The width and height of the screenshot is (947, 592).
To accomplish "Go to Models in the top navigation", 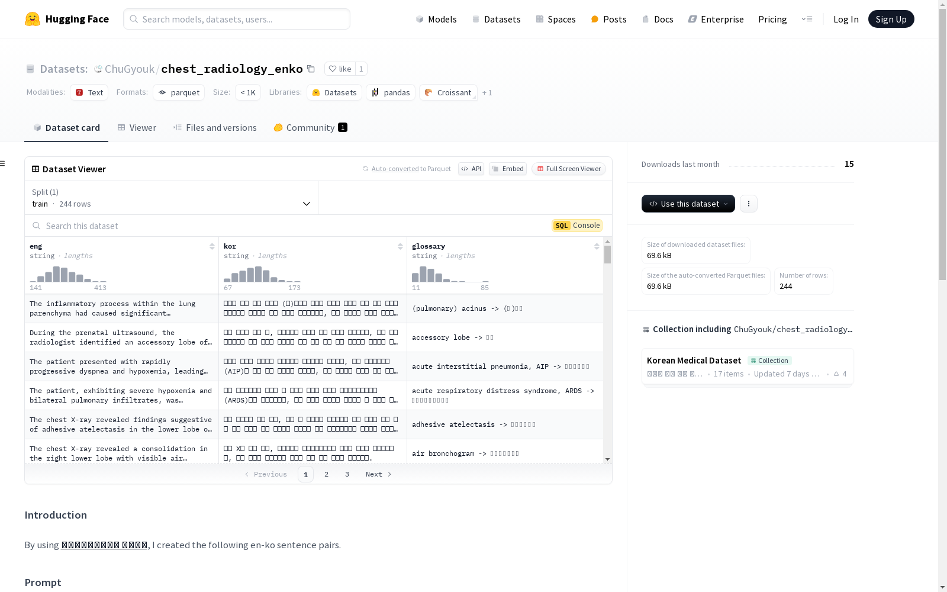I will tap(436, 19).
